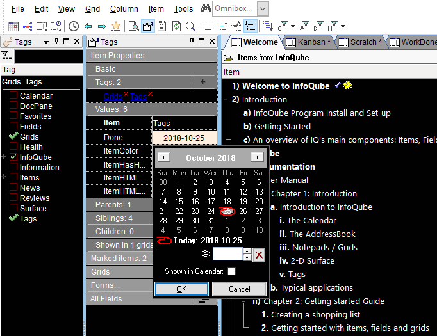The height and width of the screenshot is (336, 437).
Task: Click the binoculars find icon
Action: point(206,8)
